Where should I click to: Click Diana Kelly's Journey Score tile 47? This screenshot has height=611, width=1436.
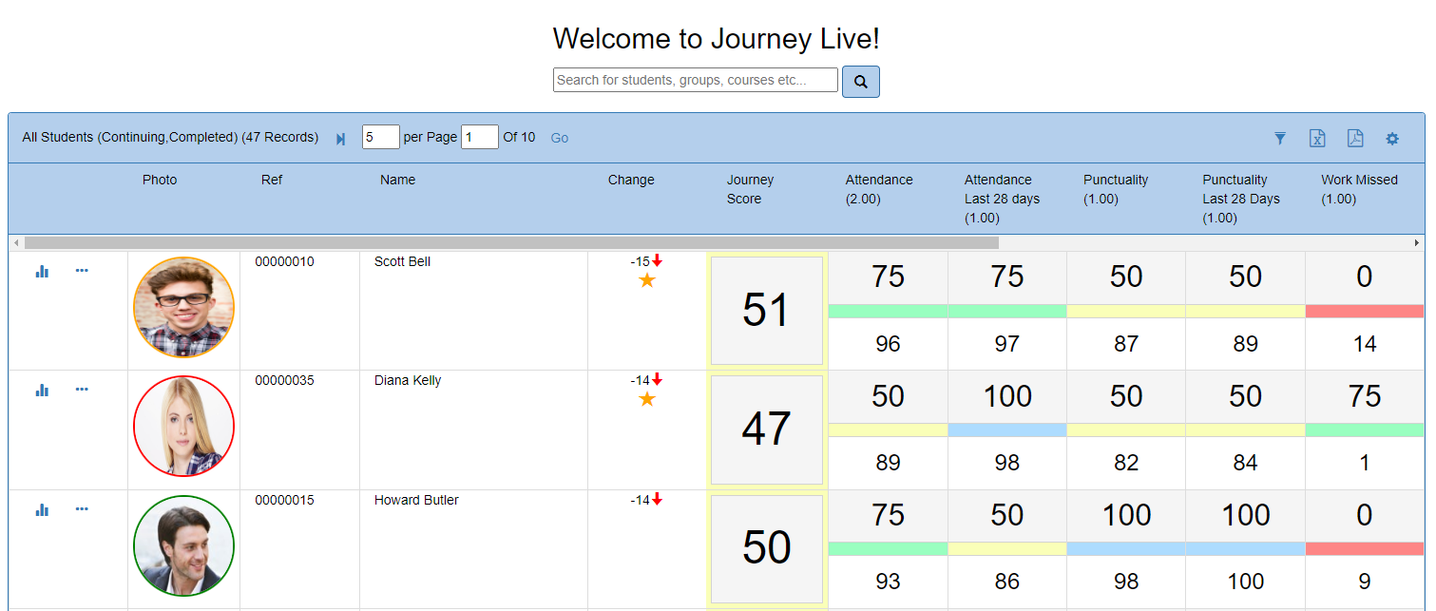767,430
